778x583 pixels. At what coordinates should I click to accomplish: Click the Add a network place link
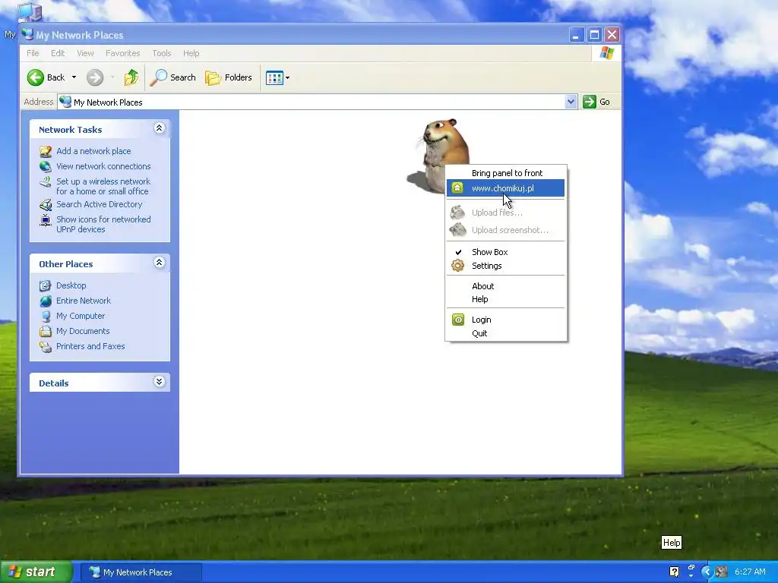coord(93,151)
